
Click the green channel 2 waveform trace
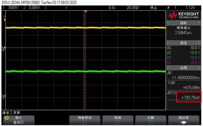tap(86, 71)
